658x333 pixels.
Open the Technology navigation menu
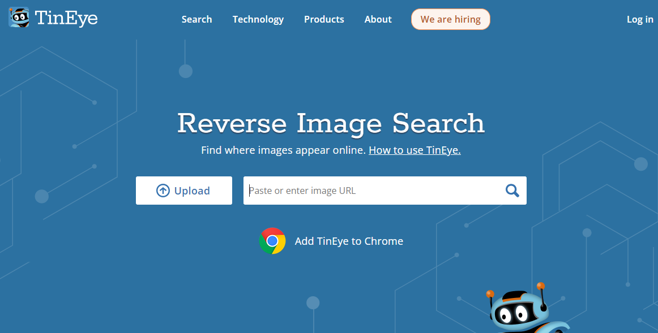pos(258,19)
